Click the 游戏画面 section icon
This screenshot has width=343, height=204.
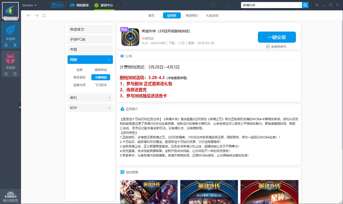[123, 172]
